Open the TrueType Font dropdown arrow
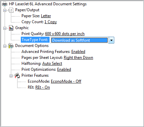Image resolution: width=144 pixels, height=127 pixels. coord(111,40)
